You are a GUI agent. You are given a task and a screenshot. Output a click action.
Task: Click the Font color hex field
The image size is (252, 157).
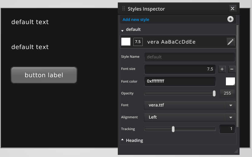(x=180, y=81)
